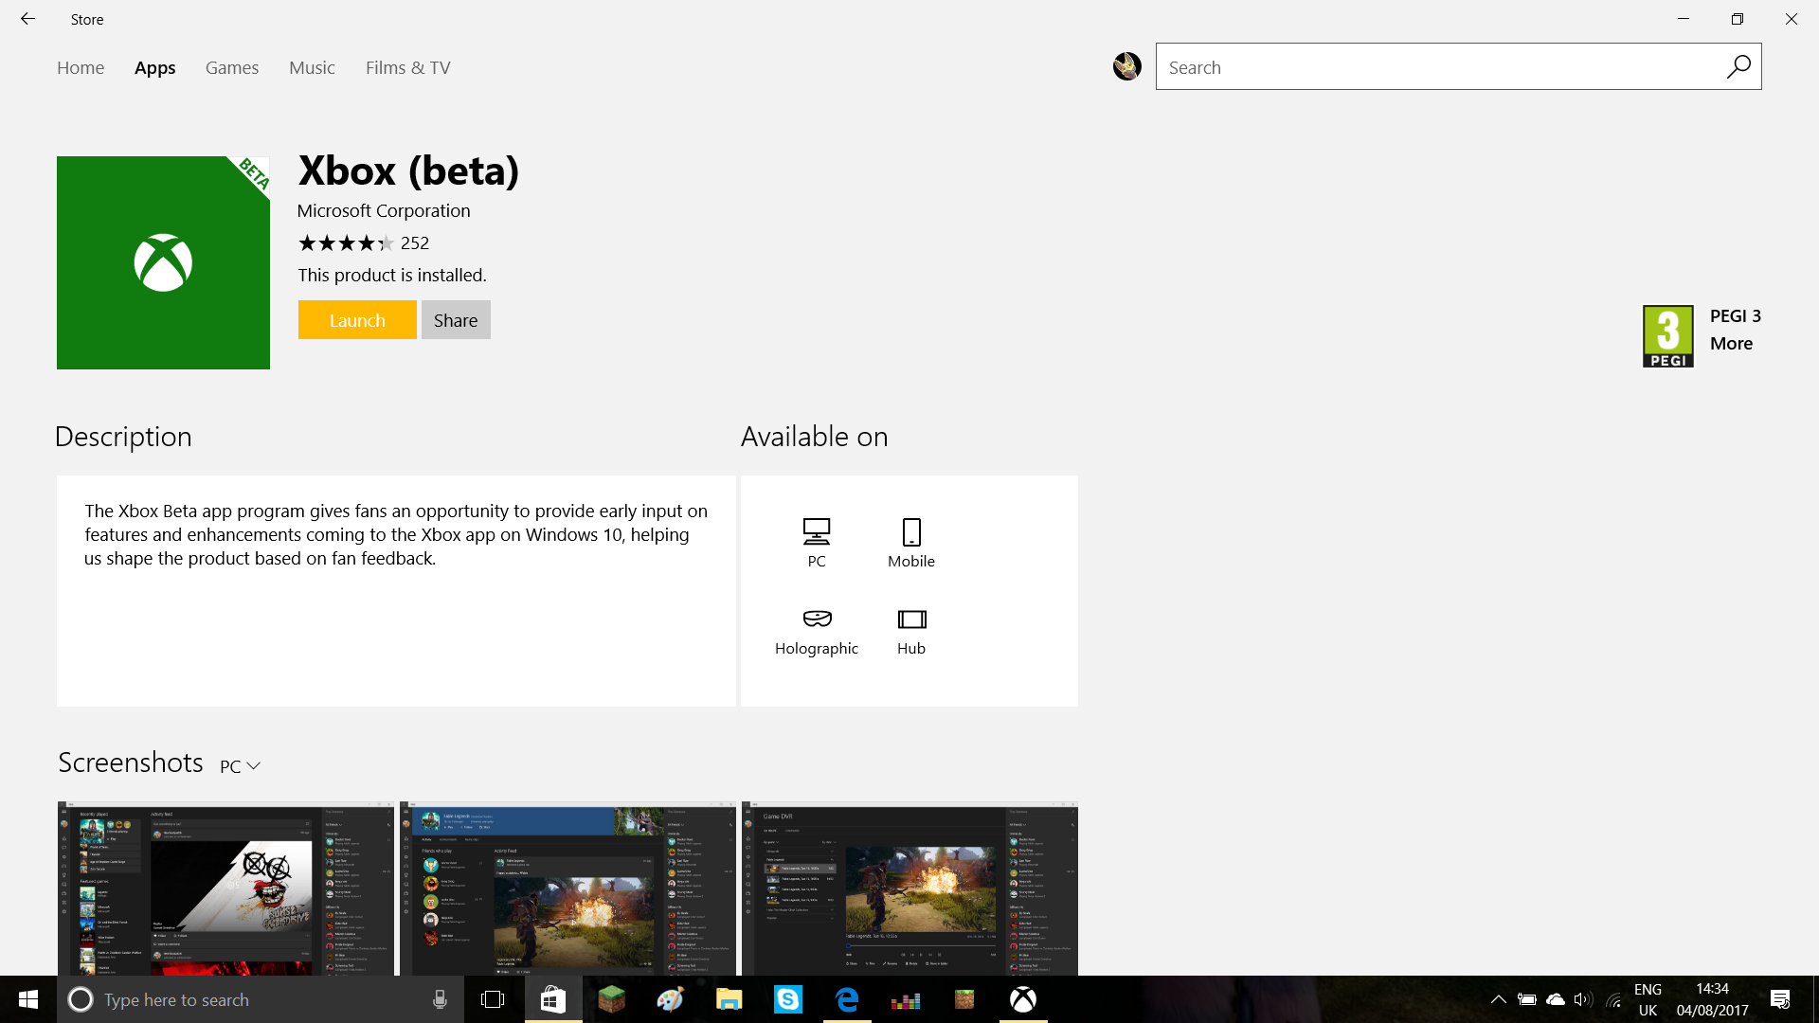The width and height of the screenshot is (1819, 1023).
Task: Open Xbox app from taskbar
Action: coord(1023,999)
